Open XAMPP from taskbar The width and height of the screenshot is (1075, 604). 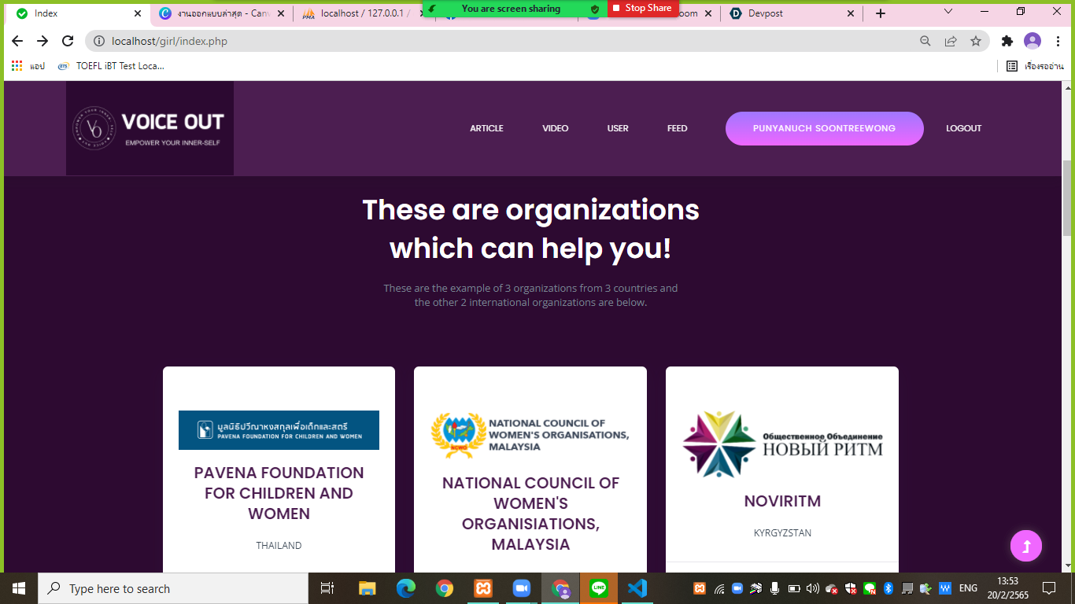483,588
